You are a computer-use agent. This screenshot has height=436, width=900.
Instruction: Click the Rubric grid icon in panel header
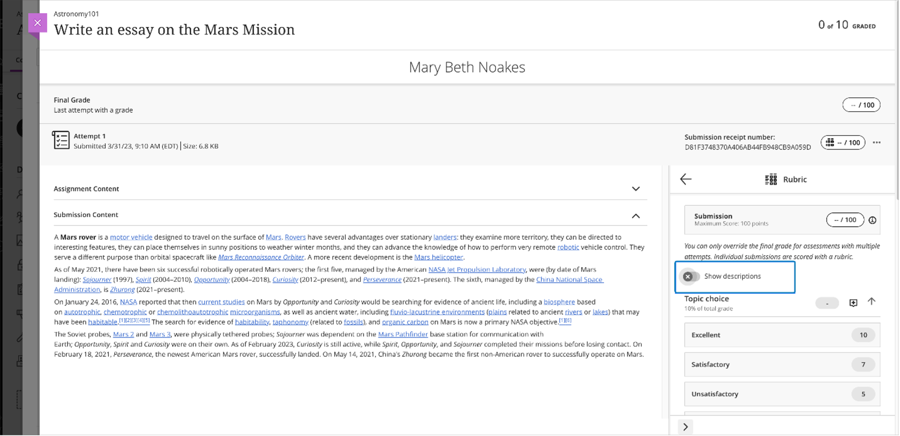(771, 179)
